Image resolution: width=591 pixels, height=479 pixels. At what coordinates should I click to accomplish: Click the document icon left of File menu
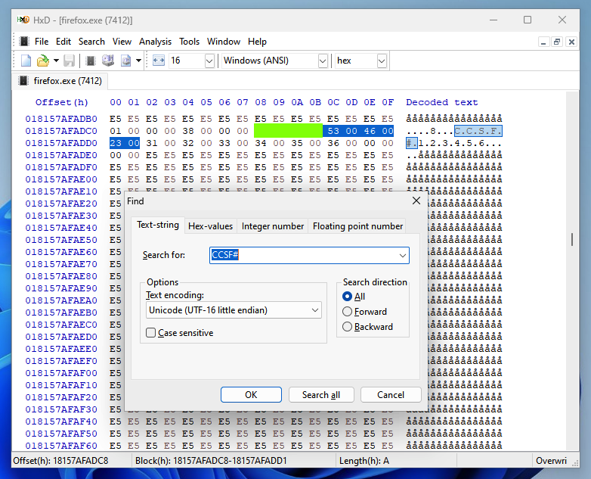click(x=24, y=42)
